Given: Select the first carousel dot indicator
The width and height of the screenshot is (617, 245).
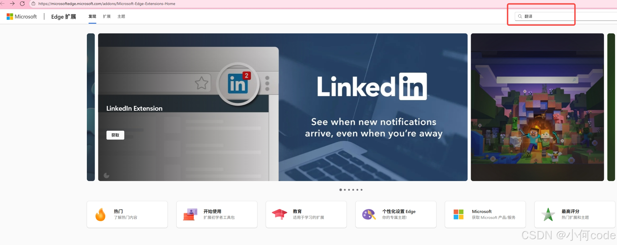Looking at the screenshot, I should (341, 190).
